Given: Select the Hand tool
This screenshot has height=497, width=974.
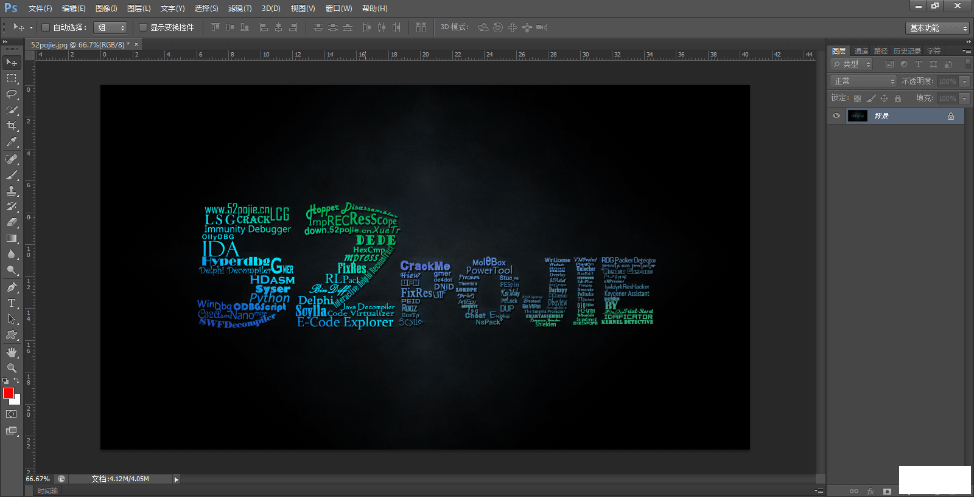Looking at the screenshot, I should tap(12, 352).
